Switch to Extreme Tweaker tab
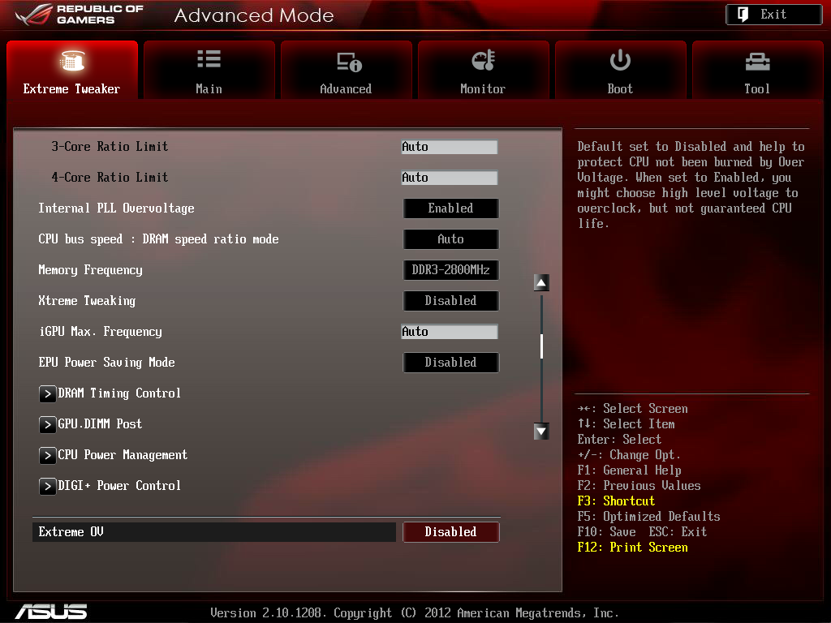831x623 pixels. click(72, 70)
